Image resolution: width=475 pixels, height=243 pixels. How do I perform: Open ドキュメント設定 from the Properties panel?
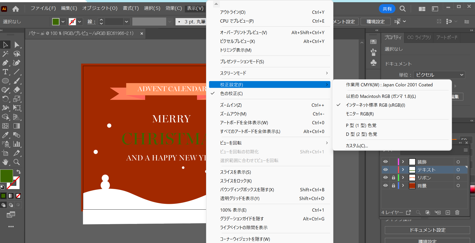coord(427,230)
